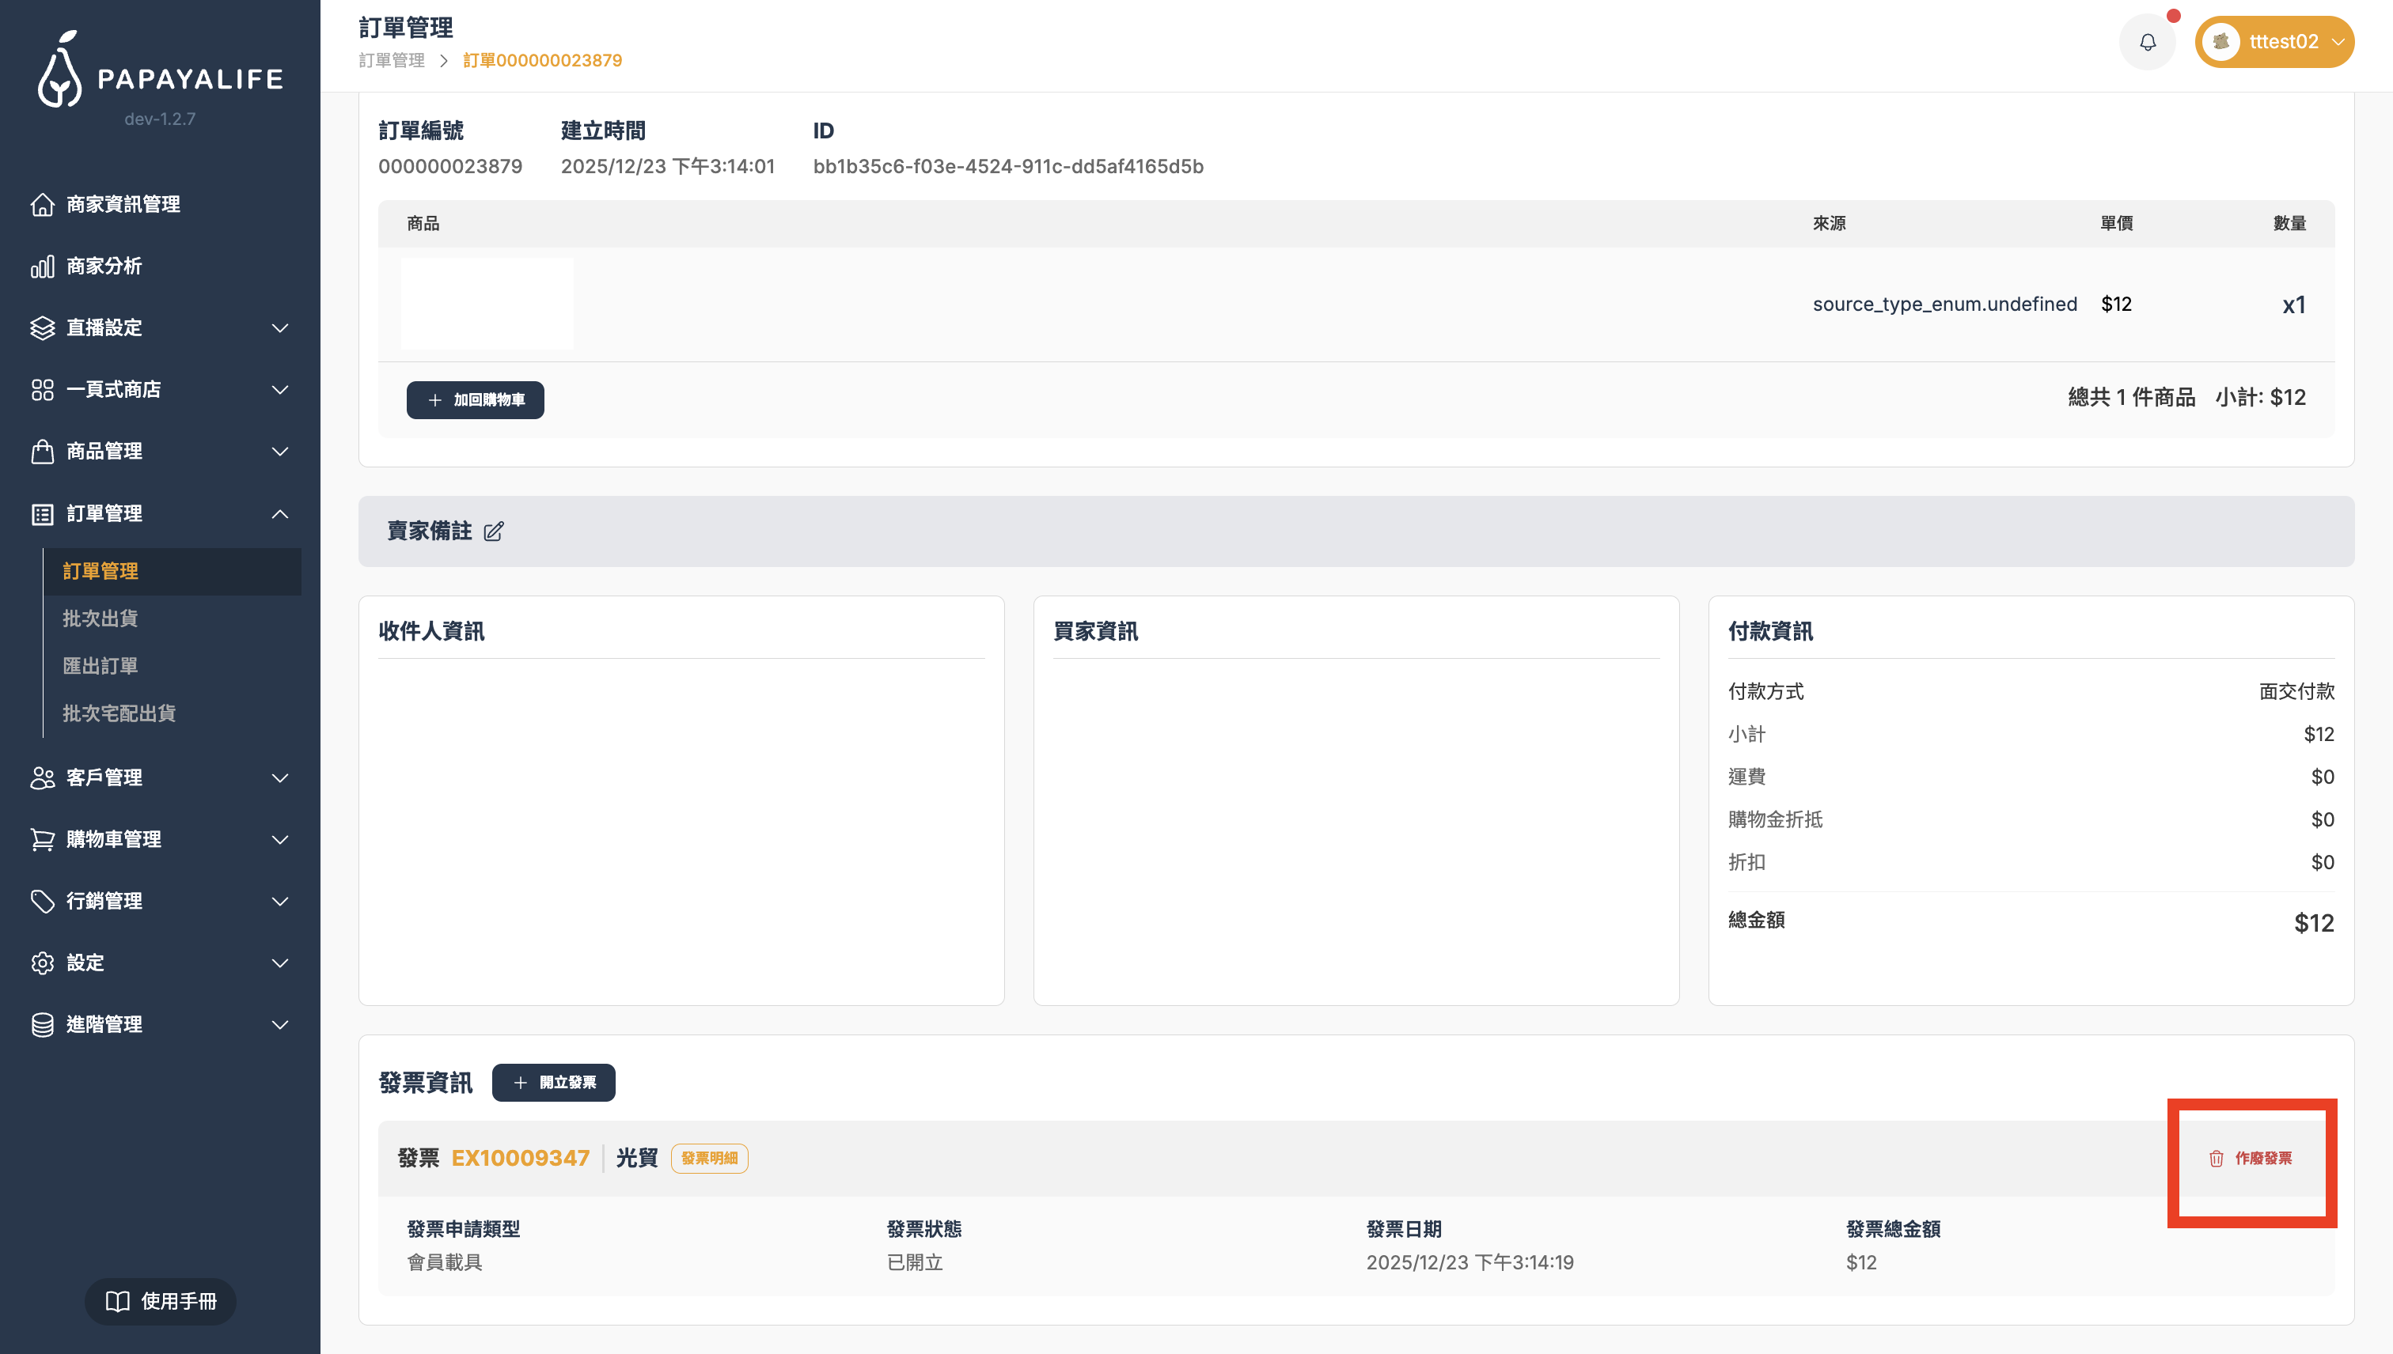This screenshot has height=1354, width=2393.
Task: Click the user avatar icon beside tttest02
Action: tap(2220, 42)
